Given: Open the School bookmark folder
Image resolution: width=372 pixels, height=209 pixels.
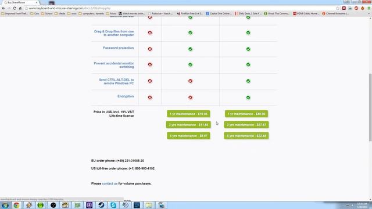Looking at the screenshot, I should click(46, 13).
